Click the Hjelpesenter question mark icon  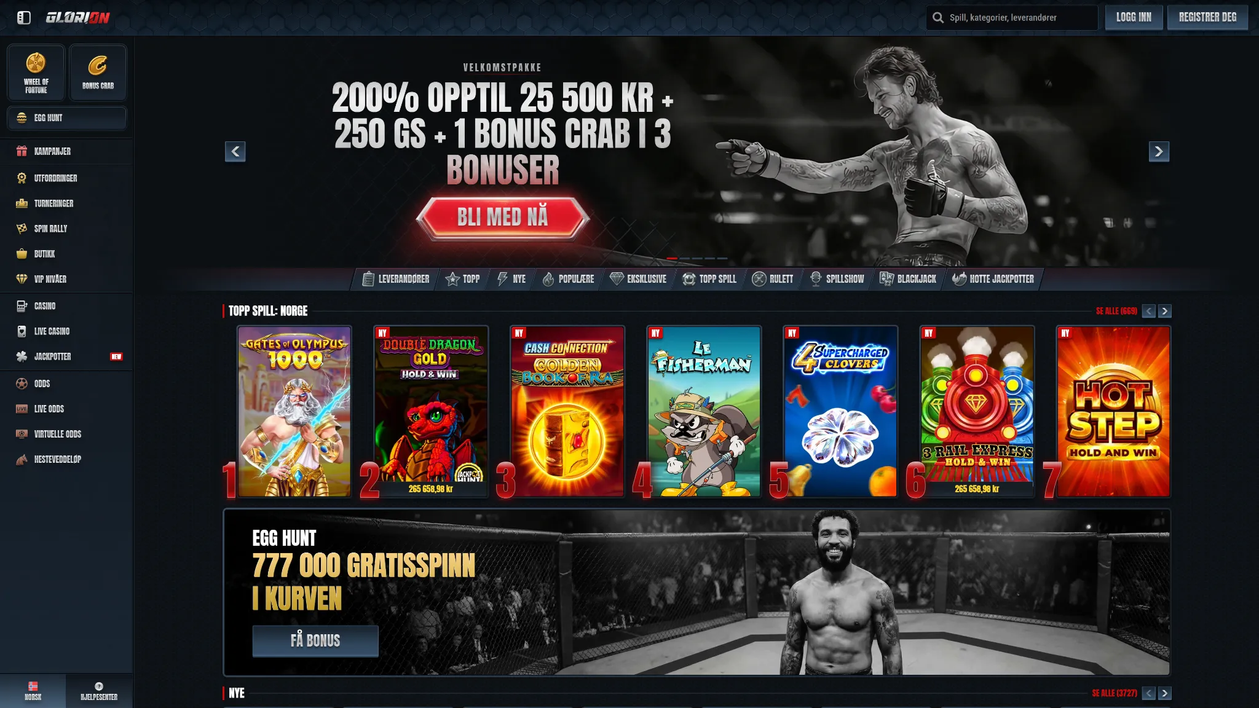pyautogui.click(x=99, y=686)
